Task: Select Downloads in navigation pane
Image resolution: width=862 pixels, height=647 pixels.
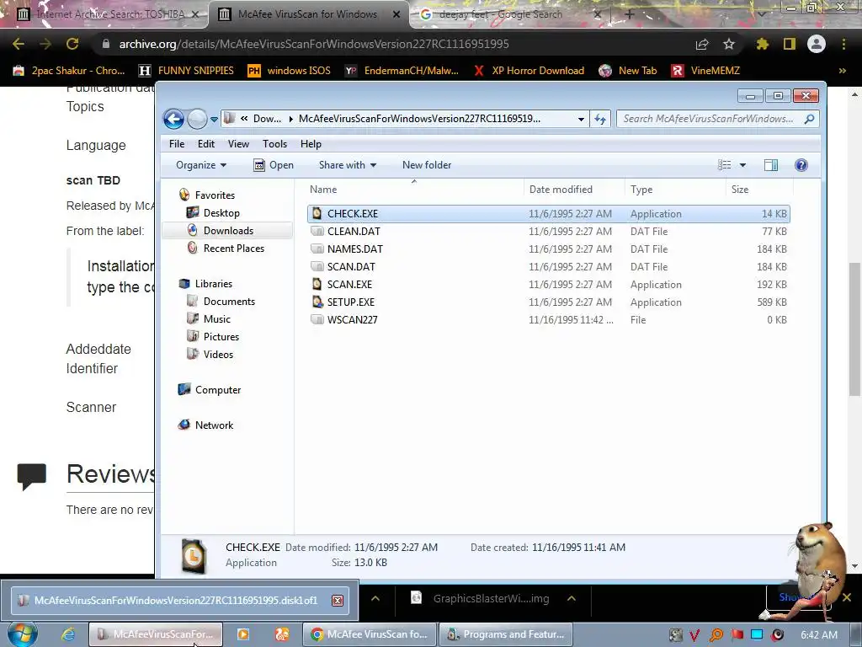Action: pyautogui.click(x=221, y=231)
